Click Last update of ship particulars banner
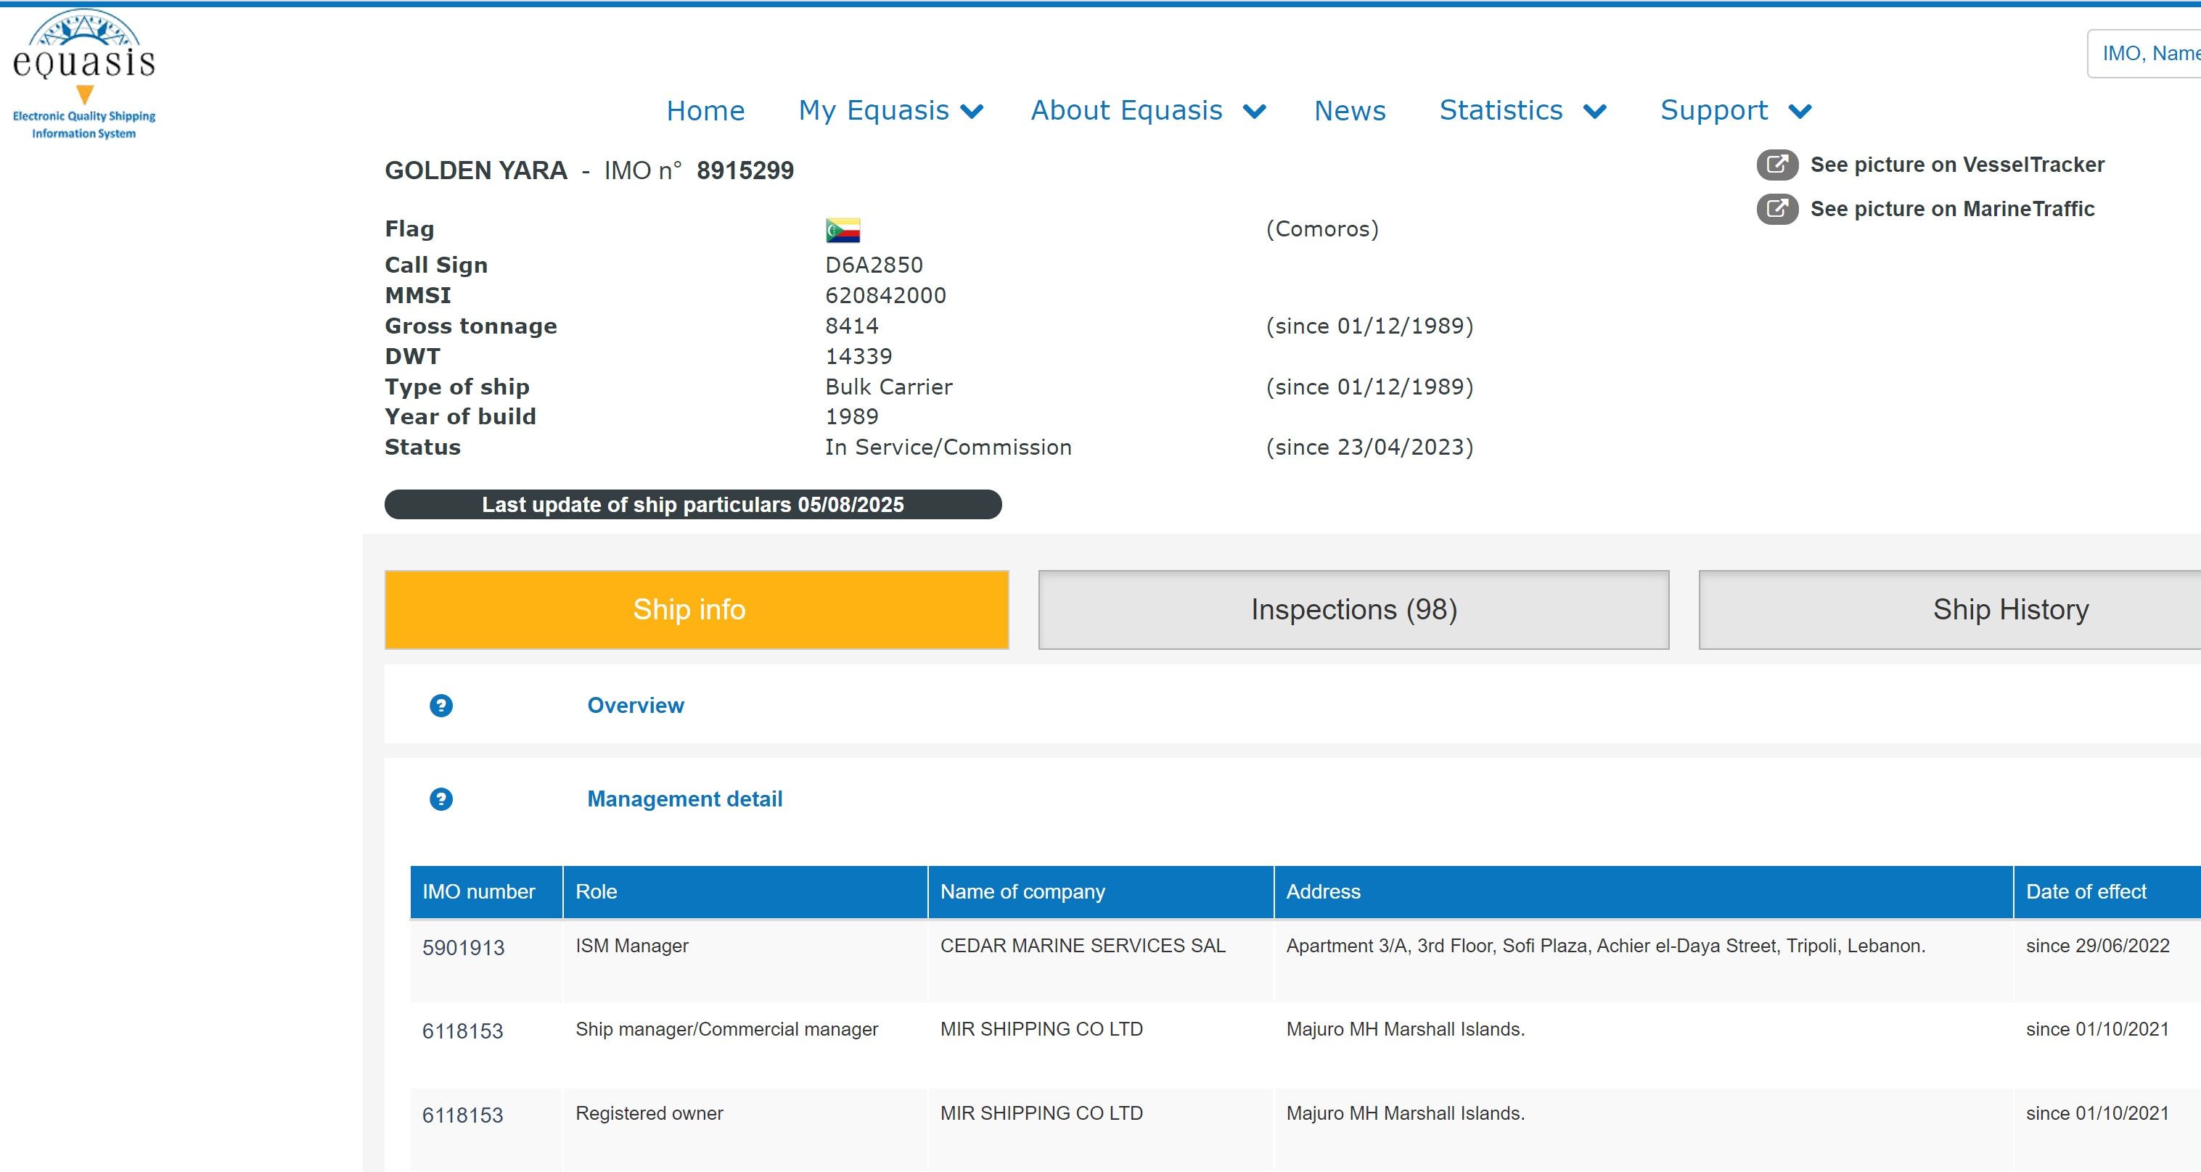The height and width of the screenshot is (1172, 2201). 693,505
